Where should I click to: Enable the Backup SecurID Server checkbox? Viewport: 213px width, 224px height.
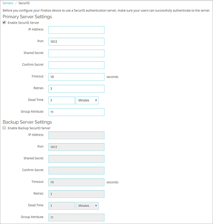coord(4,128)
